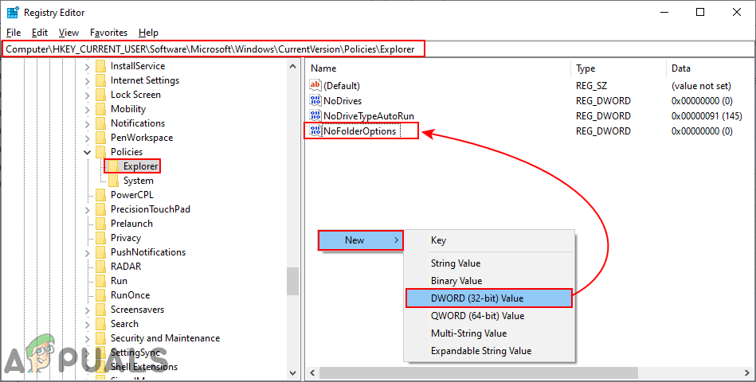Image resolution: width=756 pixels, height=382 pixels.
Task: Expand the Mobility key
Action: click(88, 109)
